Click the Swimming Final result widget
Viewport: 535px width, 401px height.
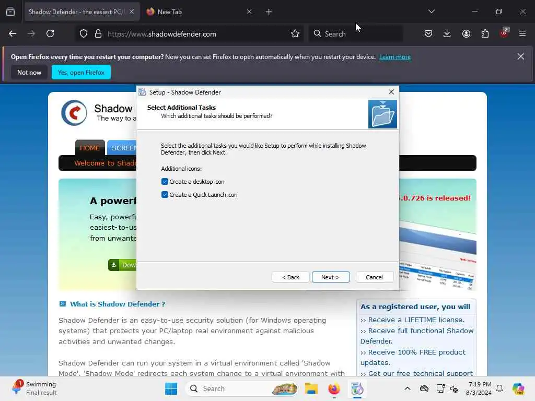tap(34, 388)
